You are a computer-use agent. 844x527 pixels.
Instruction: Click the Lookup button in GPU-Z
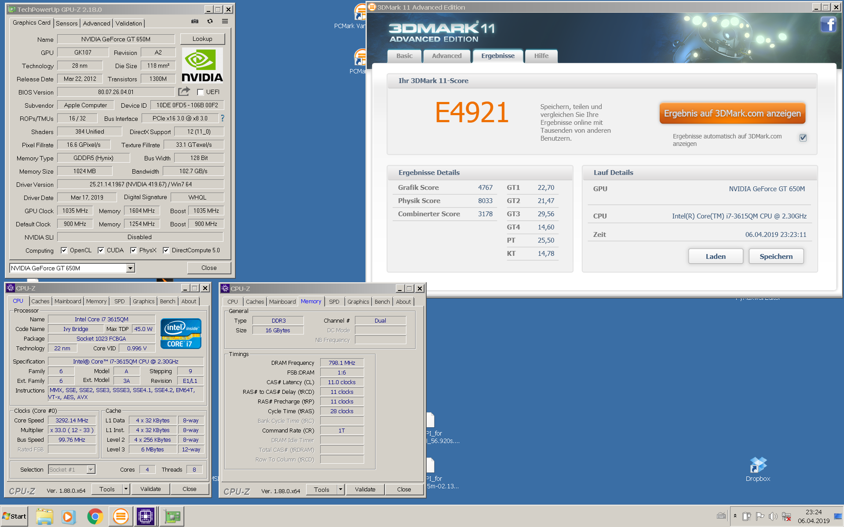pos(202,39)
